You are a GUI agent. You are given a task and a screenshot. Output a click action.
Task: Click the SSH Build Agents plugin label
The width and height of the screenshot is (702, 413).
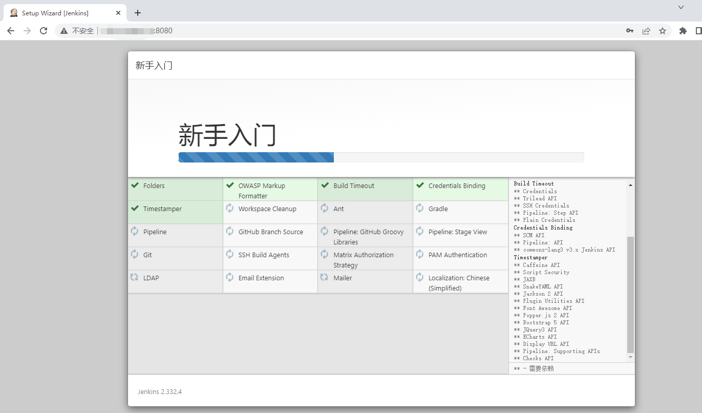[264, 255]
